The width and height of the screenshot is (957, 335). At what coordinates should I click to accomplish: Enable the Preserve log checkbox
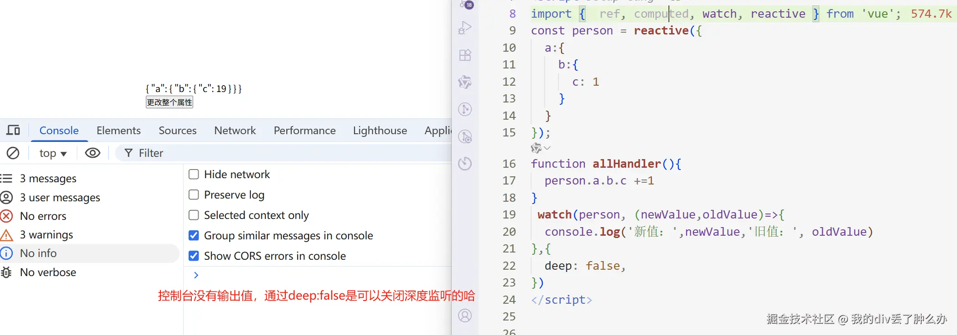tap(194, 195)
